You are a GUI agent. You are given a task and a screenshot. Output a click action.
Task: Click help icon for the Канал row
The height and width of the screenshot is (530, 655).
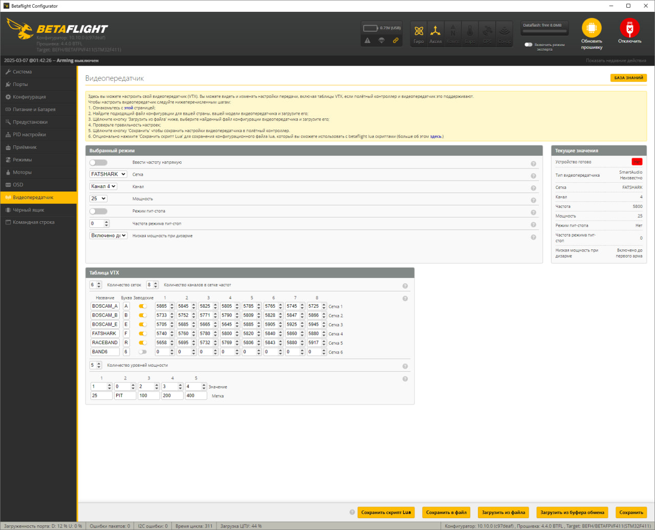(x=533, y=188)
